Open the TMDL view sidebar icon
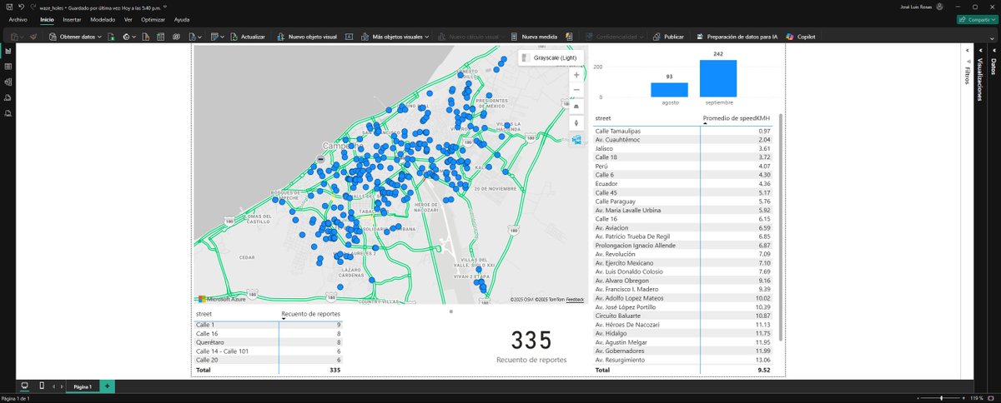Viewport: 1001px width, 403px height. click(x=8, y=112)
